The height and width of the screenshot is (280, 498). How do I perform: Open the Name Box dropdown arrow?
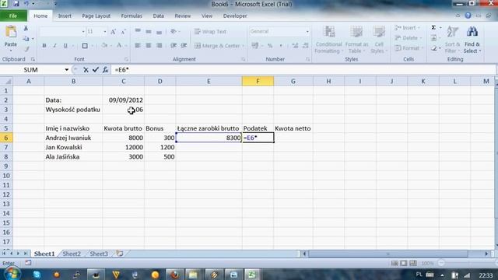pos(66,70)
